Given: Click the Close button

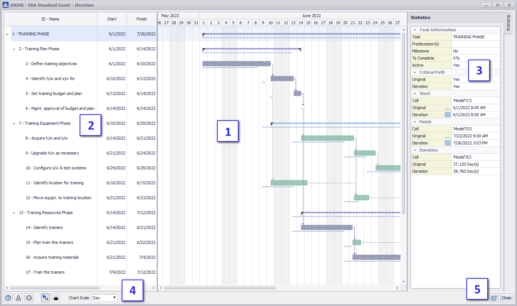Looking at the screenshot, I should [x=507, y=298].
